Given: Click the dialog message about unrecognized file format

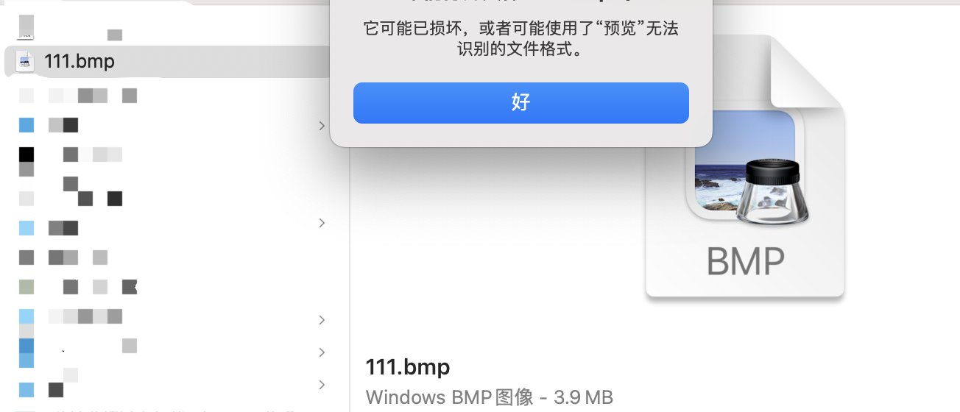Looking at the screenshot, I should coord(520,40).
